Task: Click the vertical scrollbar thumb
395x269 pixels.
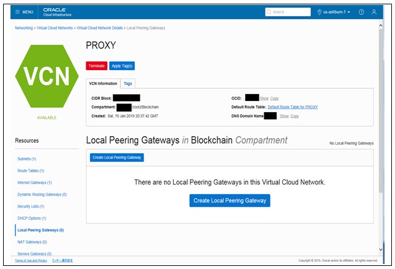Action: pos(381,111)
